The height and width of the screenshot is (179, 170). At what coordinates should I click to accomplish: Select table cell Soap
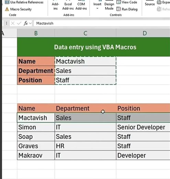[36, 137]
